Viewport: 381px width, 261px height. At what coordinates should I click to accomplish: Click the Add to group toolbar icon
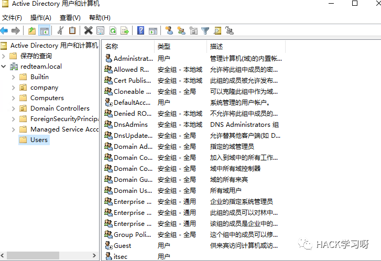coord(230,30)
